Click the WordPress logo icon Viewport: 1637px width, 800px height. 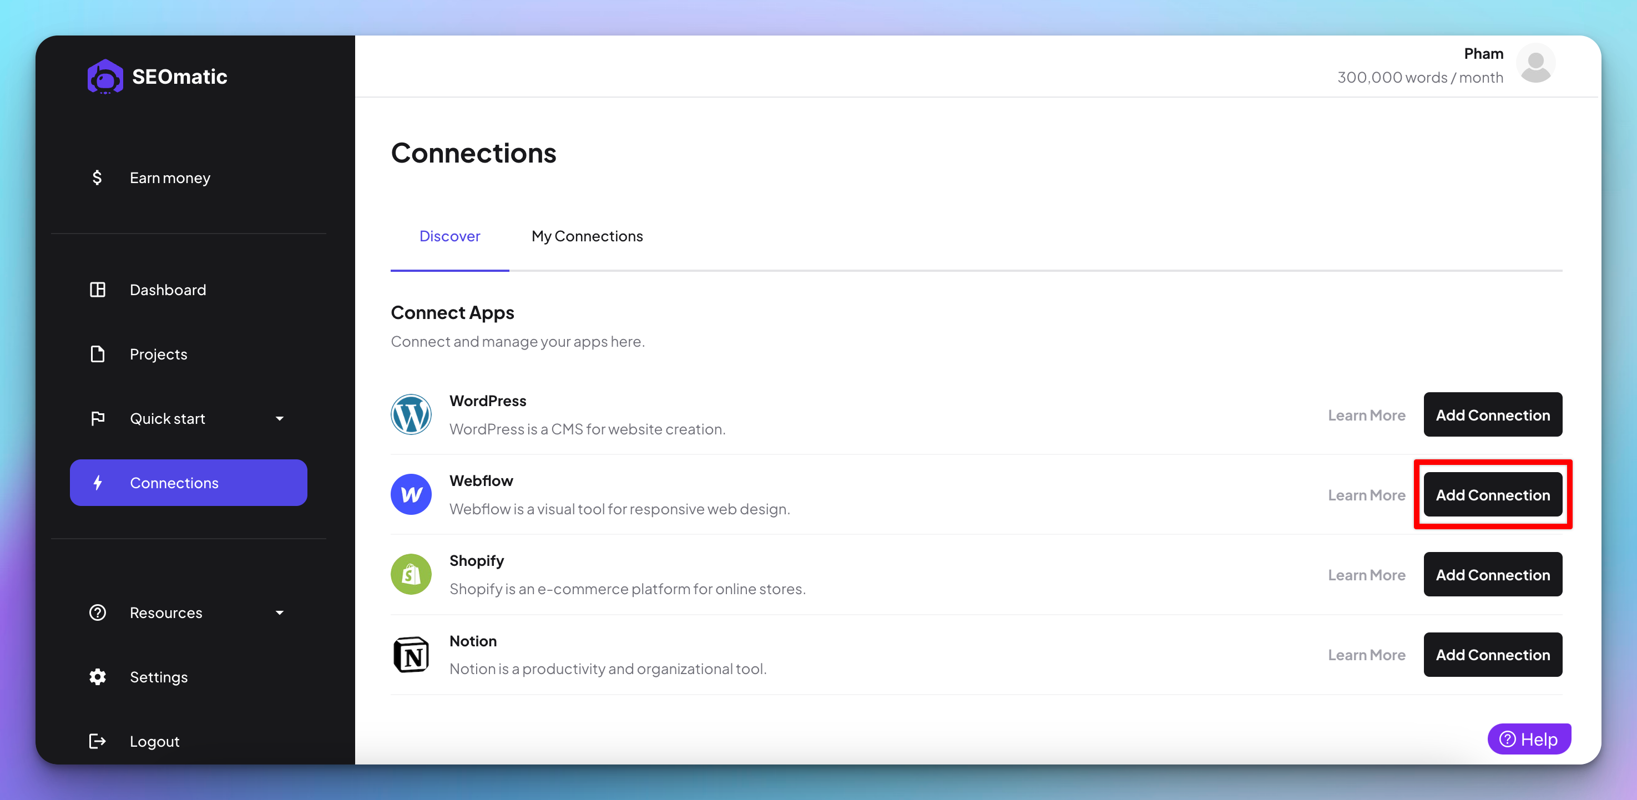[411, 414]
